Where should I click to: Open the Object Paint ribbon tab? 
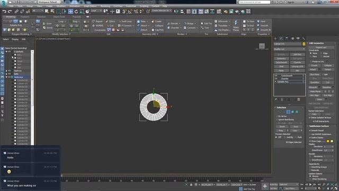(59, 16)
